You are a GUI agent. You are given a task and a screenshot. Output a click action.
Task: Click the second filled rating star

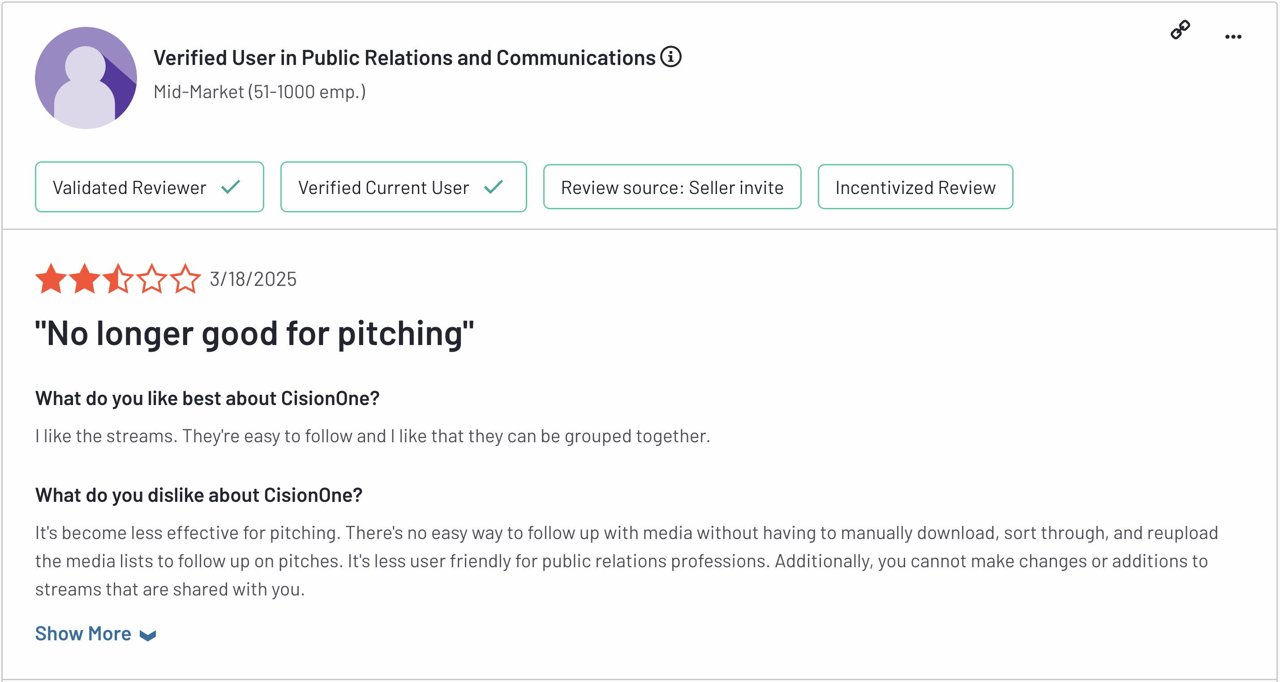85,279
